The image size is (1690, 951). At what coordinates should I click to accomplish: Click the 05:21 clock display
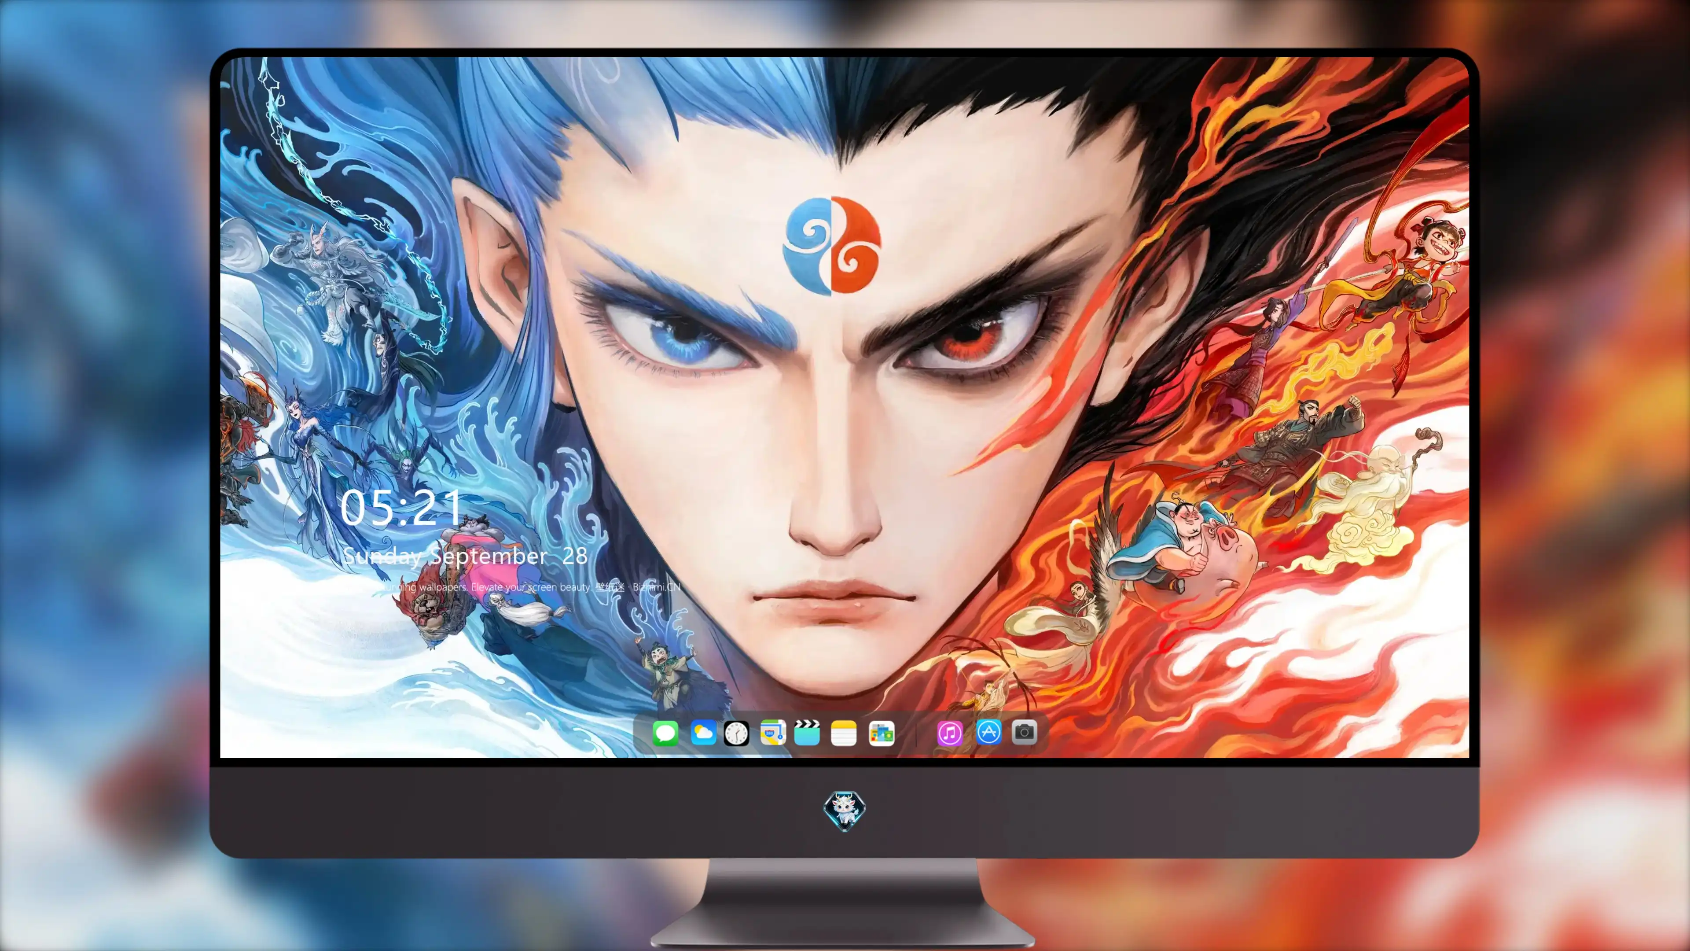(x=401, y=508)
